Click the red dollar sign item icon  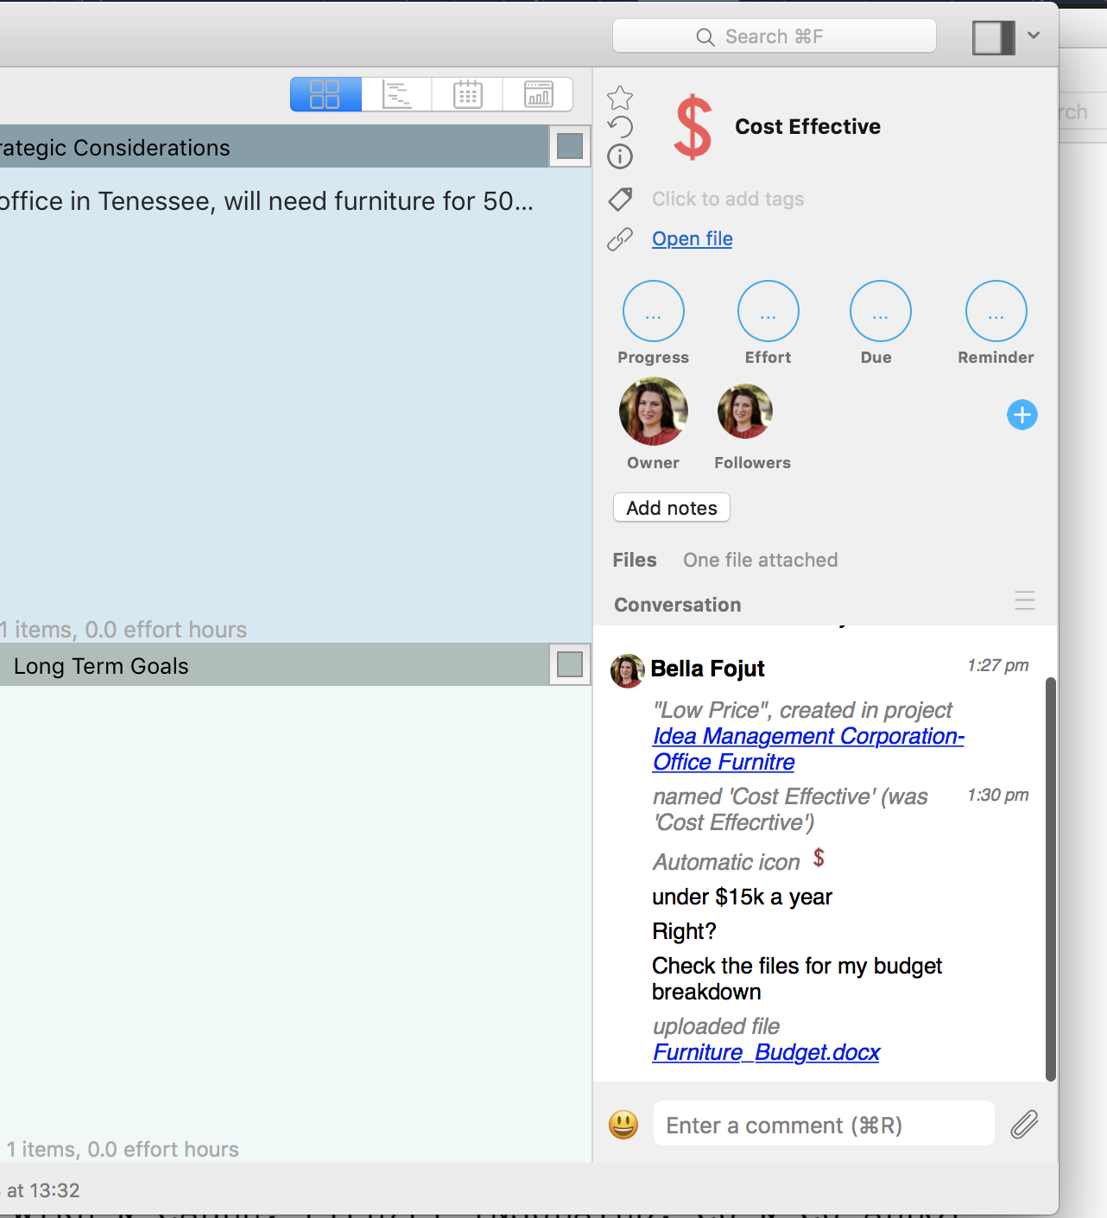(693, 128)
